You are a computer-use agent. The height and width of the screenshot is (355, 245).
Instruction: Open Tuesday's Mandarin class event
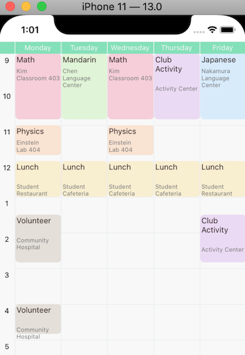(84, 86)
